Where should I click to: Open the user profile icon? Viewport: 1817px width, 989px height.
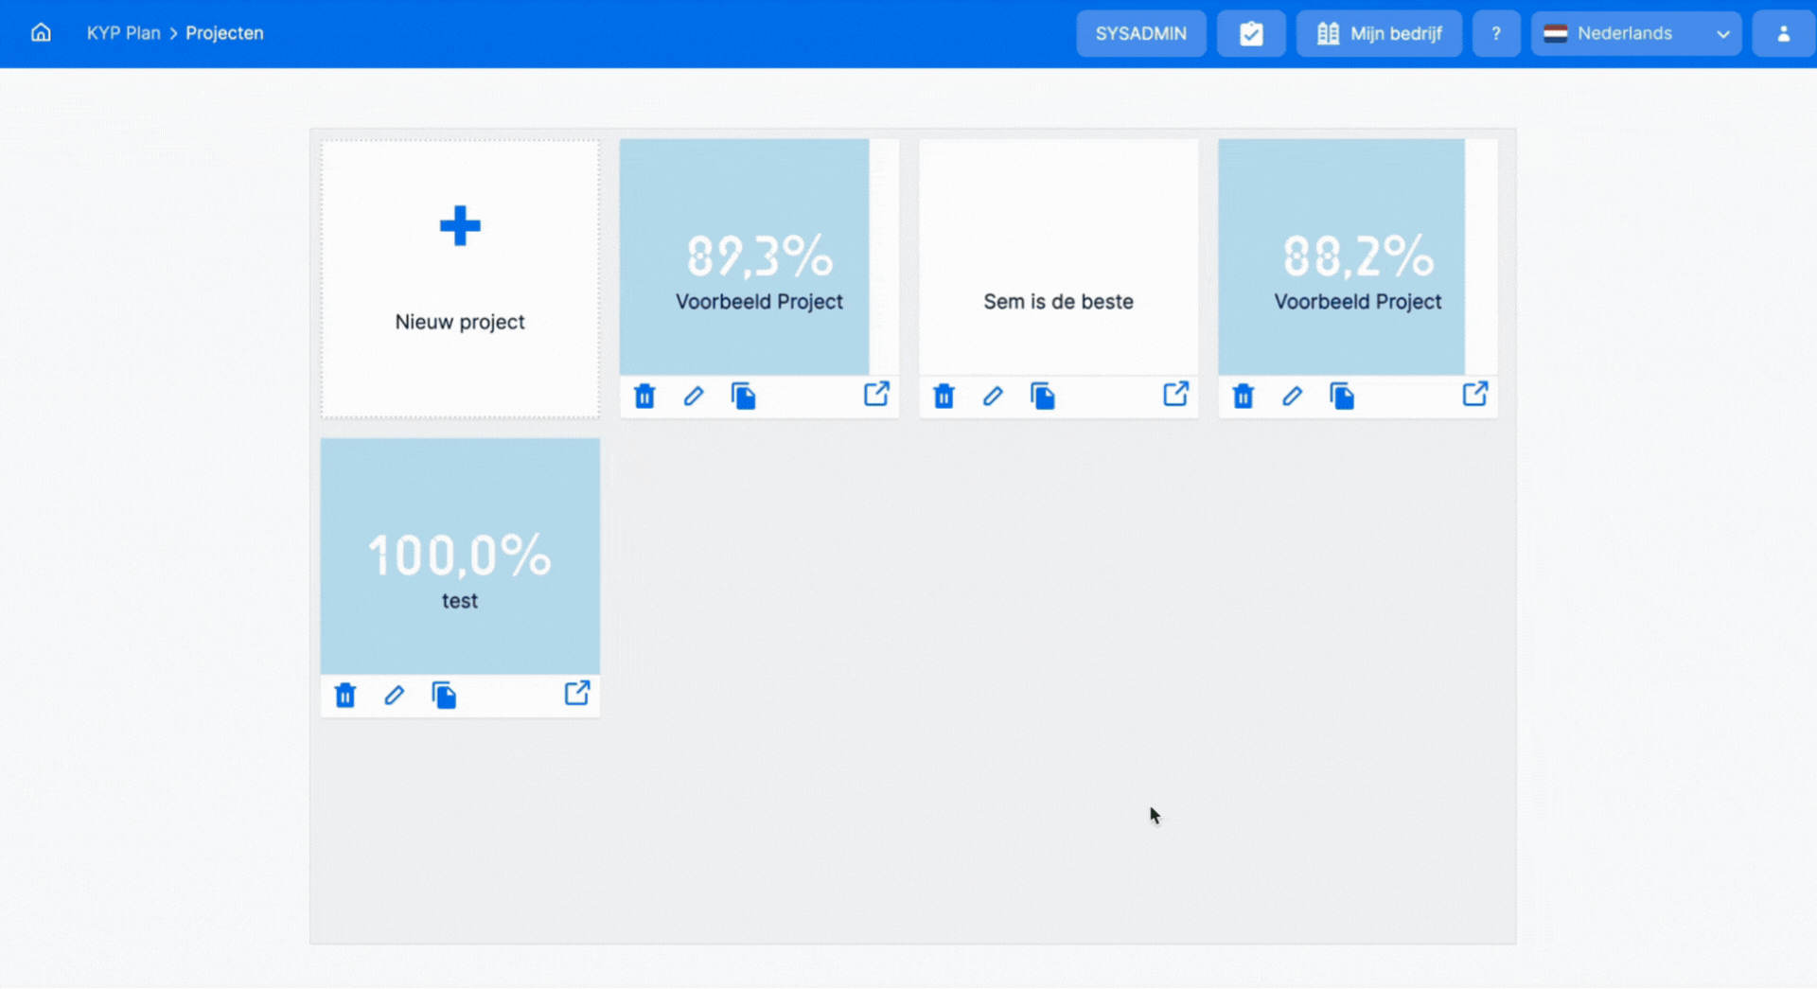(1783, 34)
